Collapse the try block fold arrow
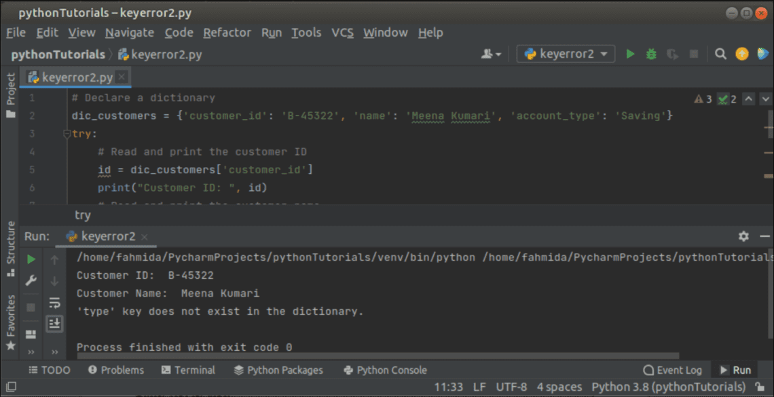The image size is (774, 397). click(x=66, y=133)
